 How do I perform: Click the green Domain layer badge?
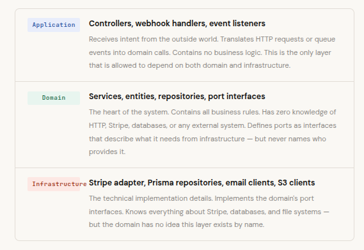54,98
